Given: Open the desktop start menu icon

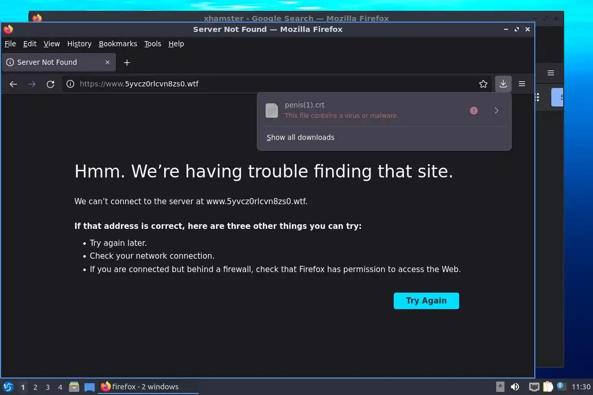Looking at the screenshot, I should (8, 387).
